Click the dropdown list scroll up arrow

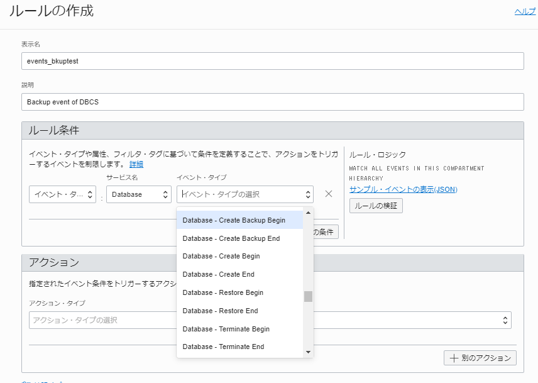pyautogui.click(x=308, y=213)
